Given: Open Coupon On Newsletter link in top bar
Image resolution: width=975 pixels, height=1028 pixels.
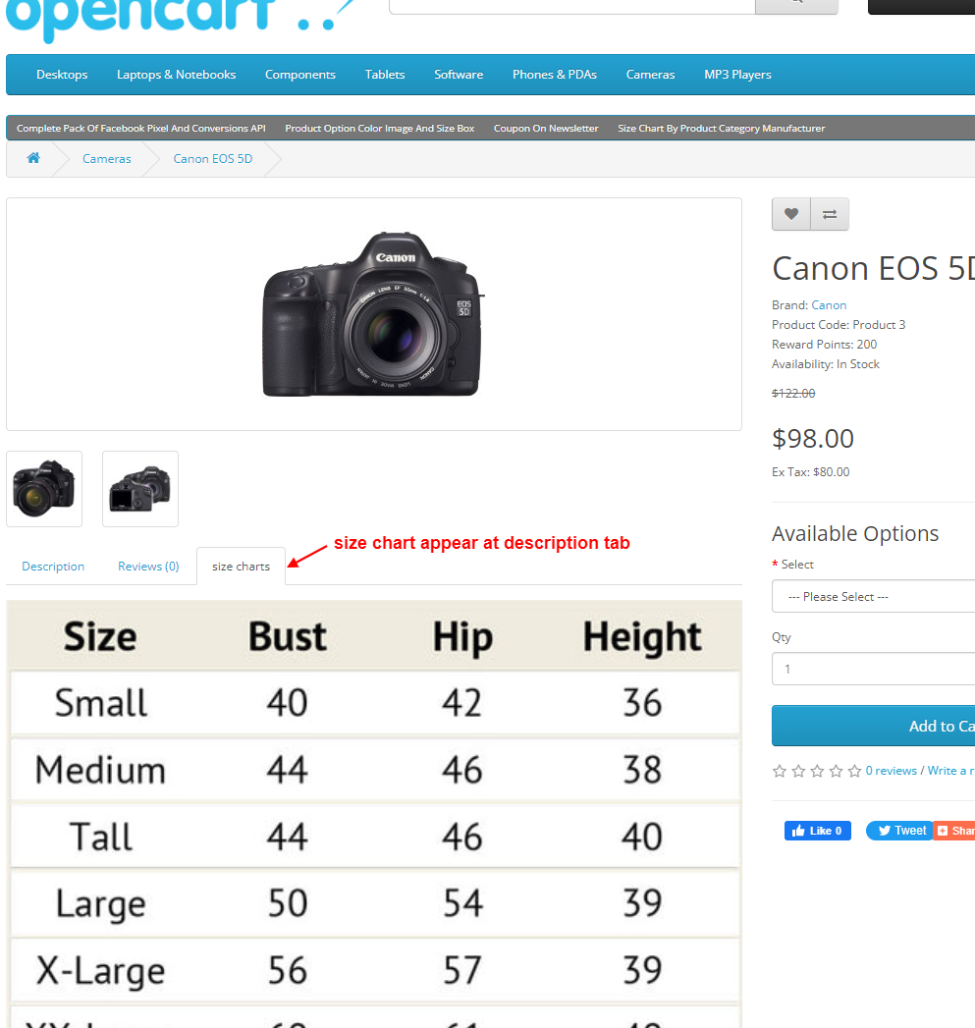Looking at the screenshot, I should coord(546,128).
